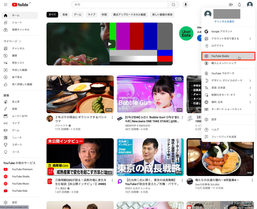Open the notifications bell

click(x=239, y=5)
